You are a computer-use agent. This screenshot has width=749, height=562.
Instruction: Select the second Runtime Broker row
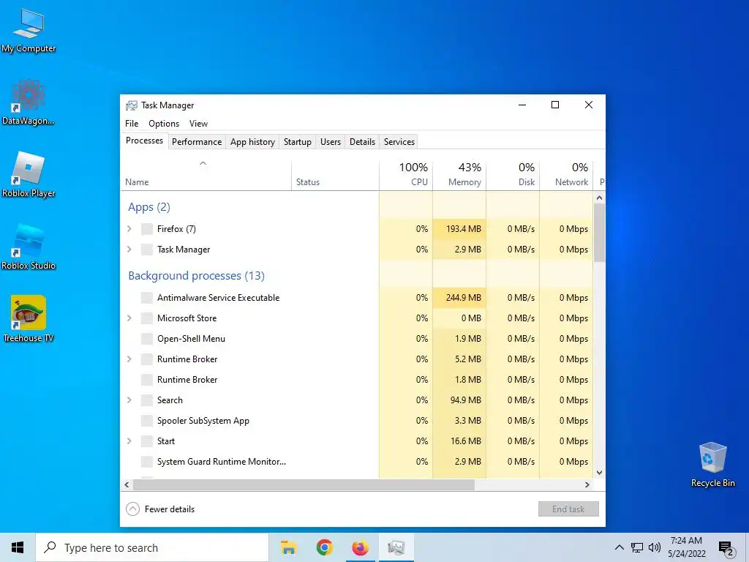(x=357, y=380)
